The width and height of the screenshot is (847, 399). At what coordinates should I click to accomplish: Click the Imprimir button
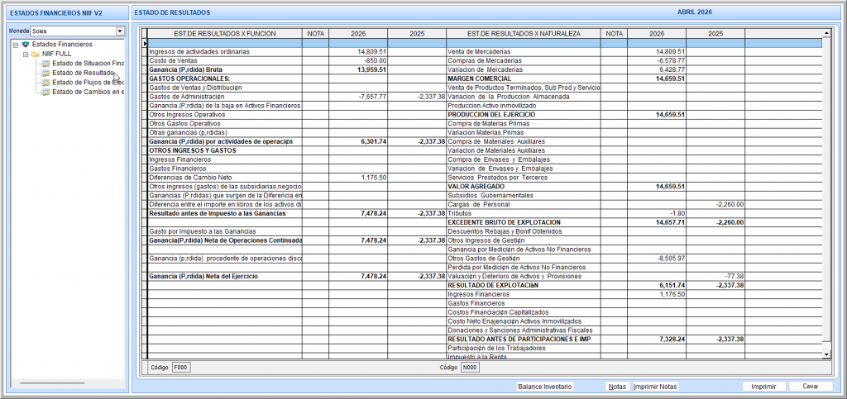click(x=763, y=387)
